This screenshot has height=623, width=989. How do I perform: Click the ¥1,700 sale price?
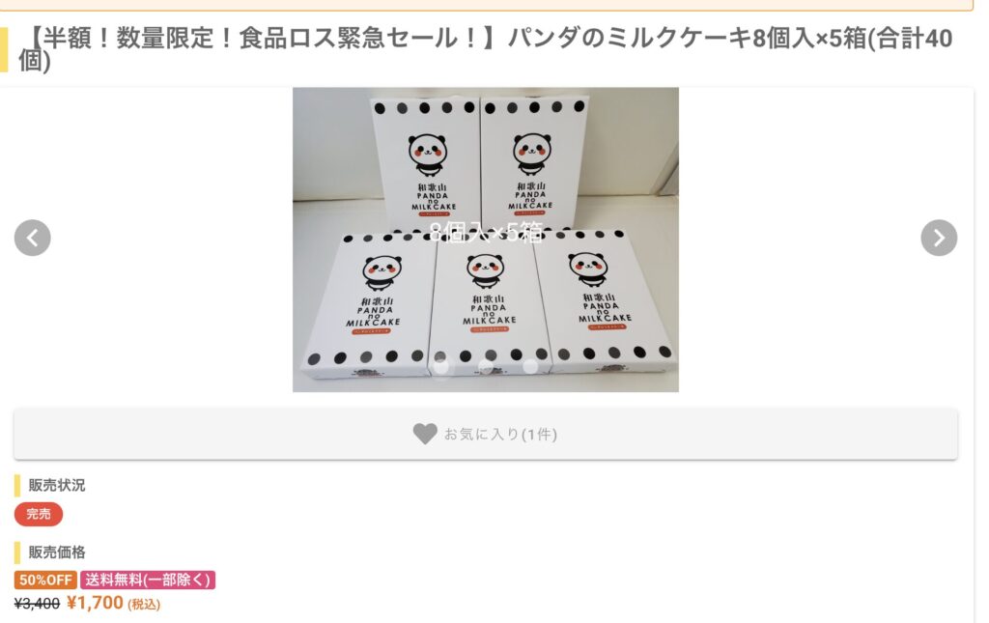coord(95,604)
